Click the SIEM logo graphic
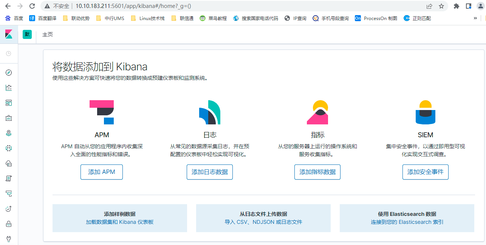This screenshot has width=486, height=245. [426, 112]
